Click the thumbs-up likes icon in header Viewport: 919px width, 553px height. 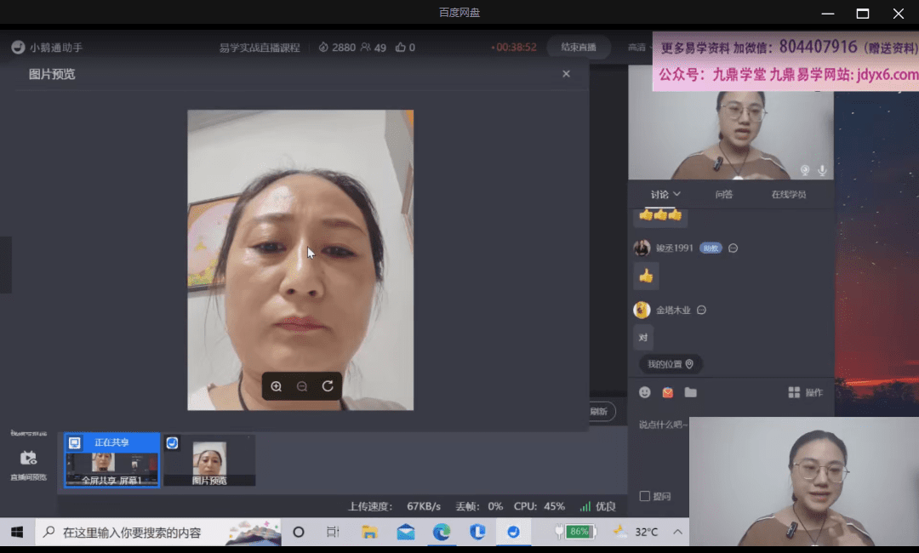coord(401,48)
